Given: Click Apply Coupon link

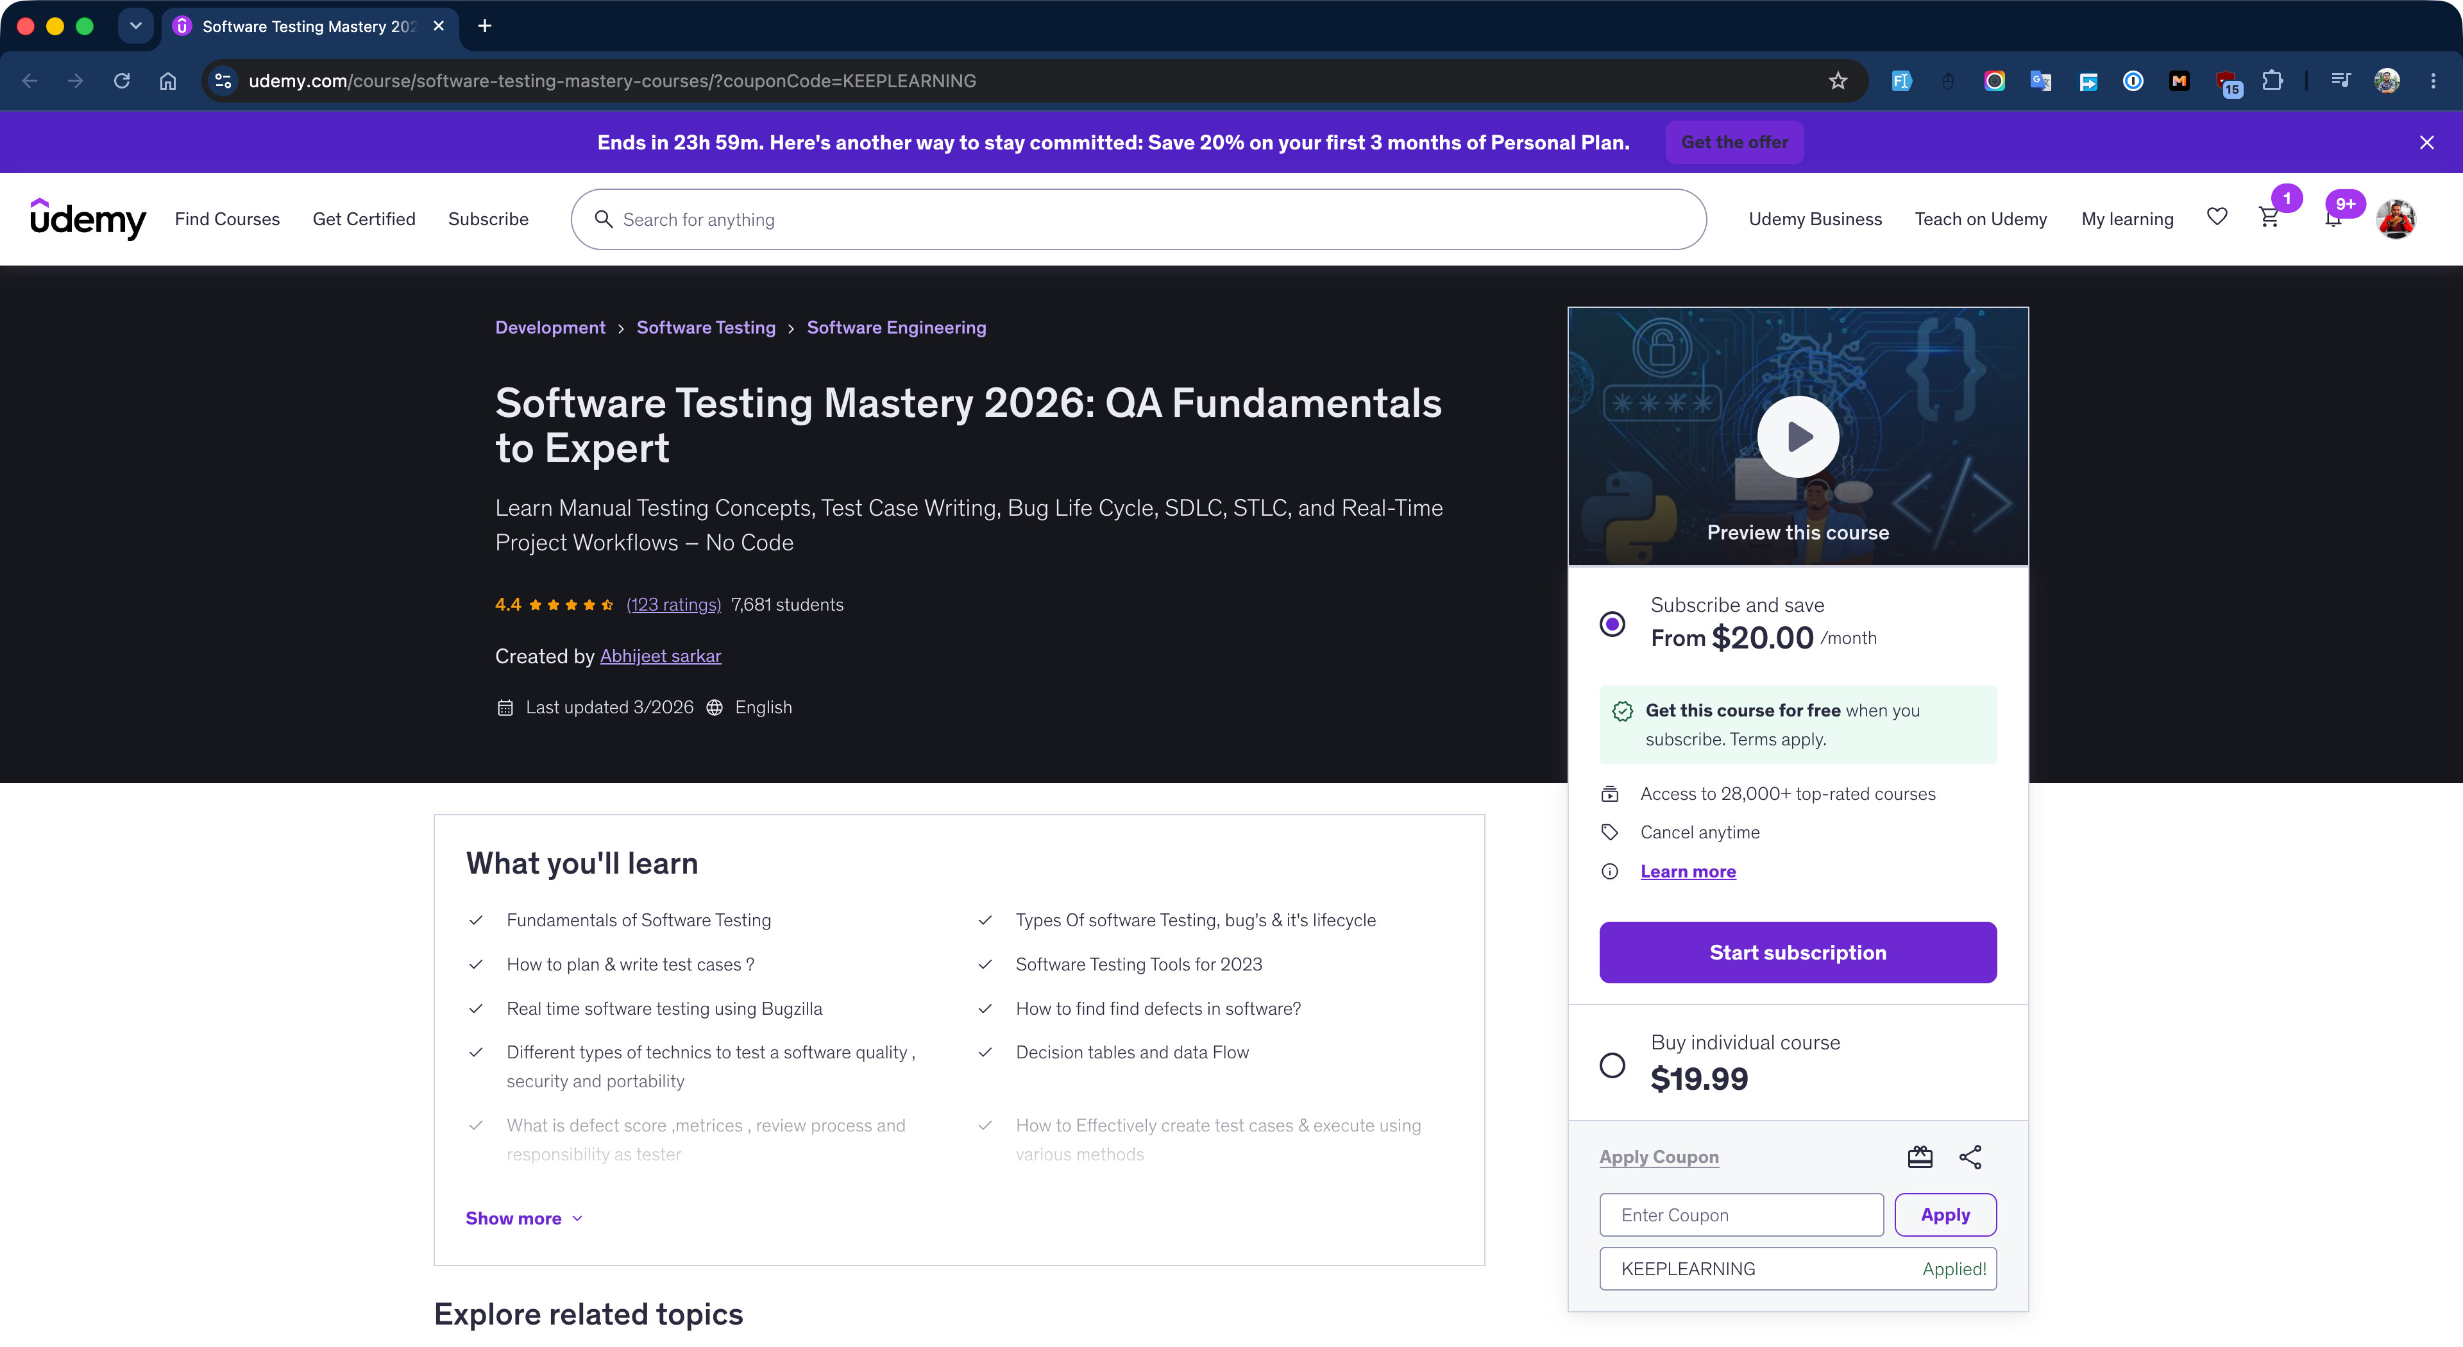Looking at the screenshot, I should [x=1659, y=1156].
